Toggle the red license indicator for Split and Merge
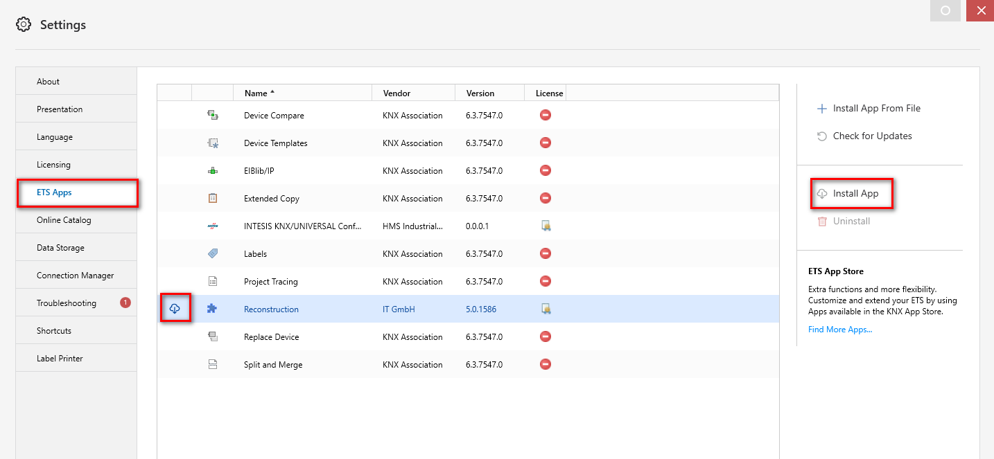The width and height of the screenshot is (994, 459). [x=546, y=364]
